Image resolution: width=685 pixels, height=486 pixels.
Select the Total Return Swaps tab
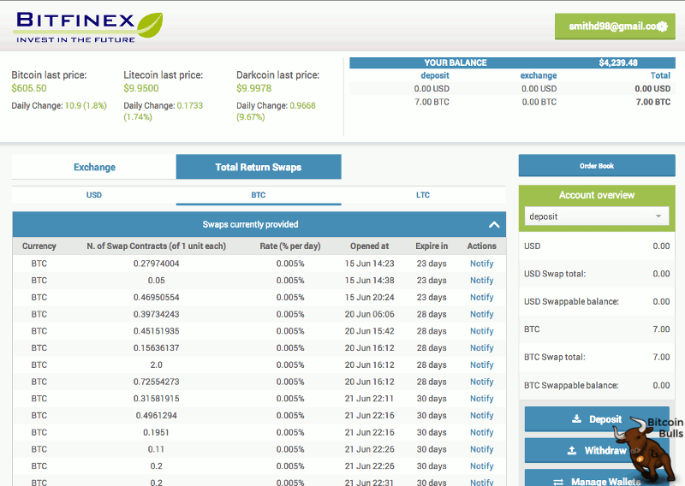(x=259, y=167)
